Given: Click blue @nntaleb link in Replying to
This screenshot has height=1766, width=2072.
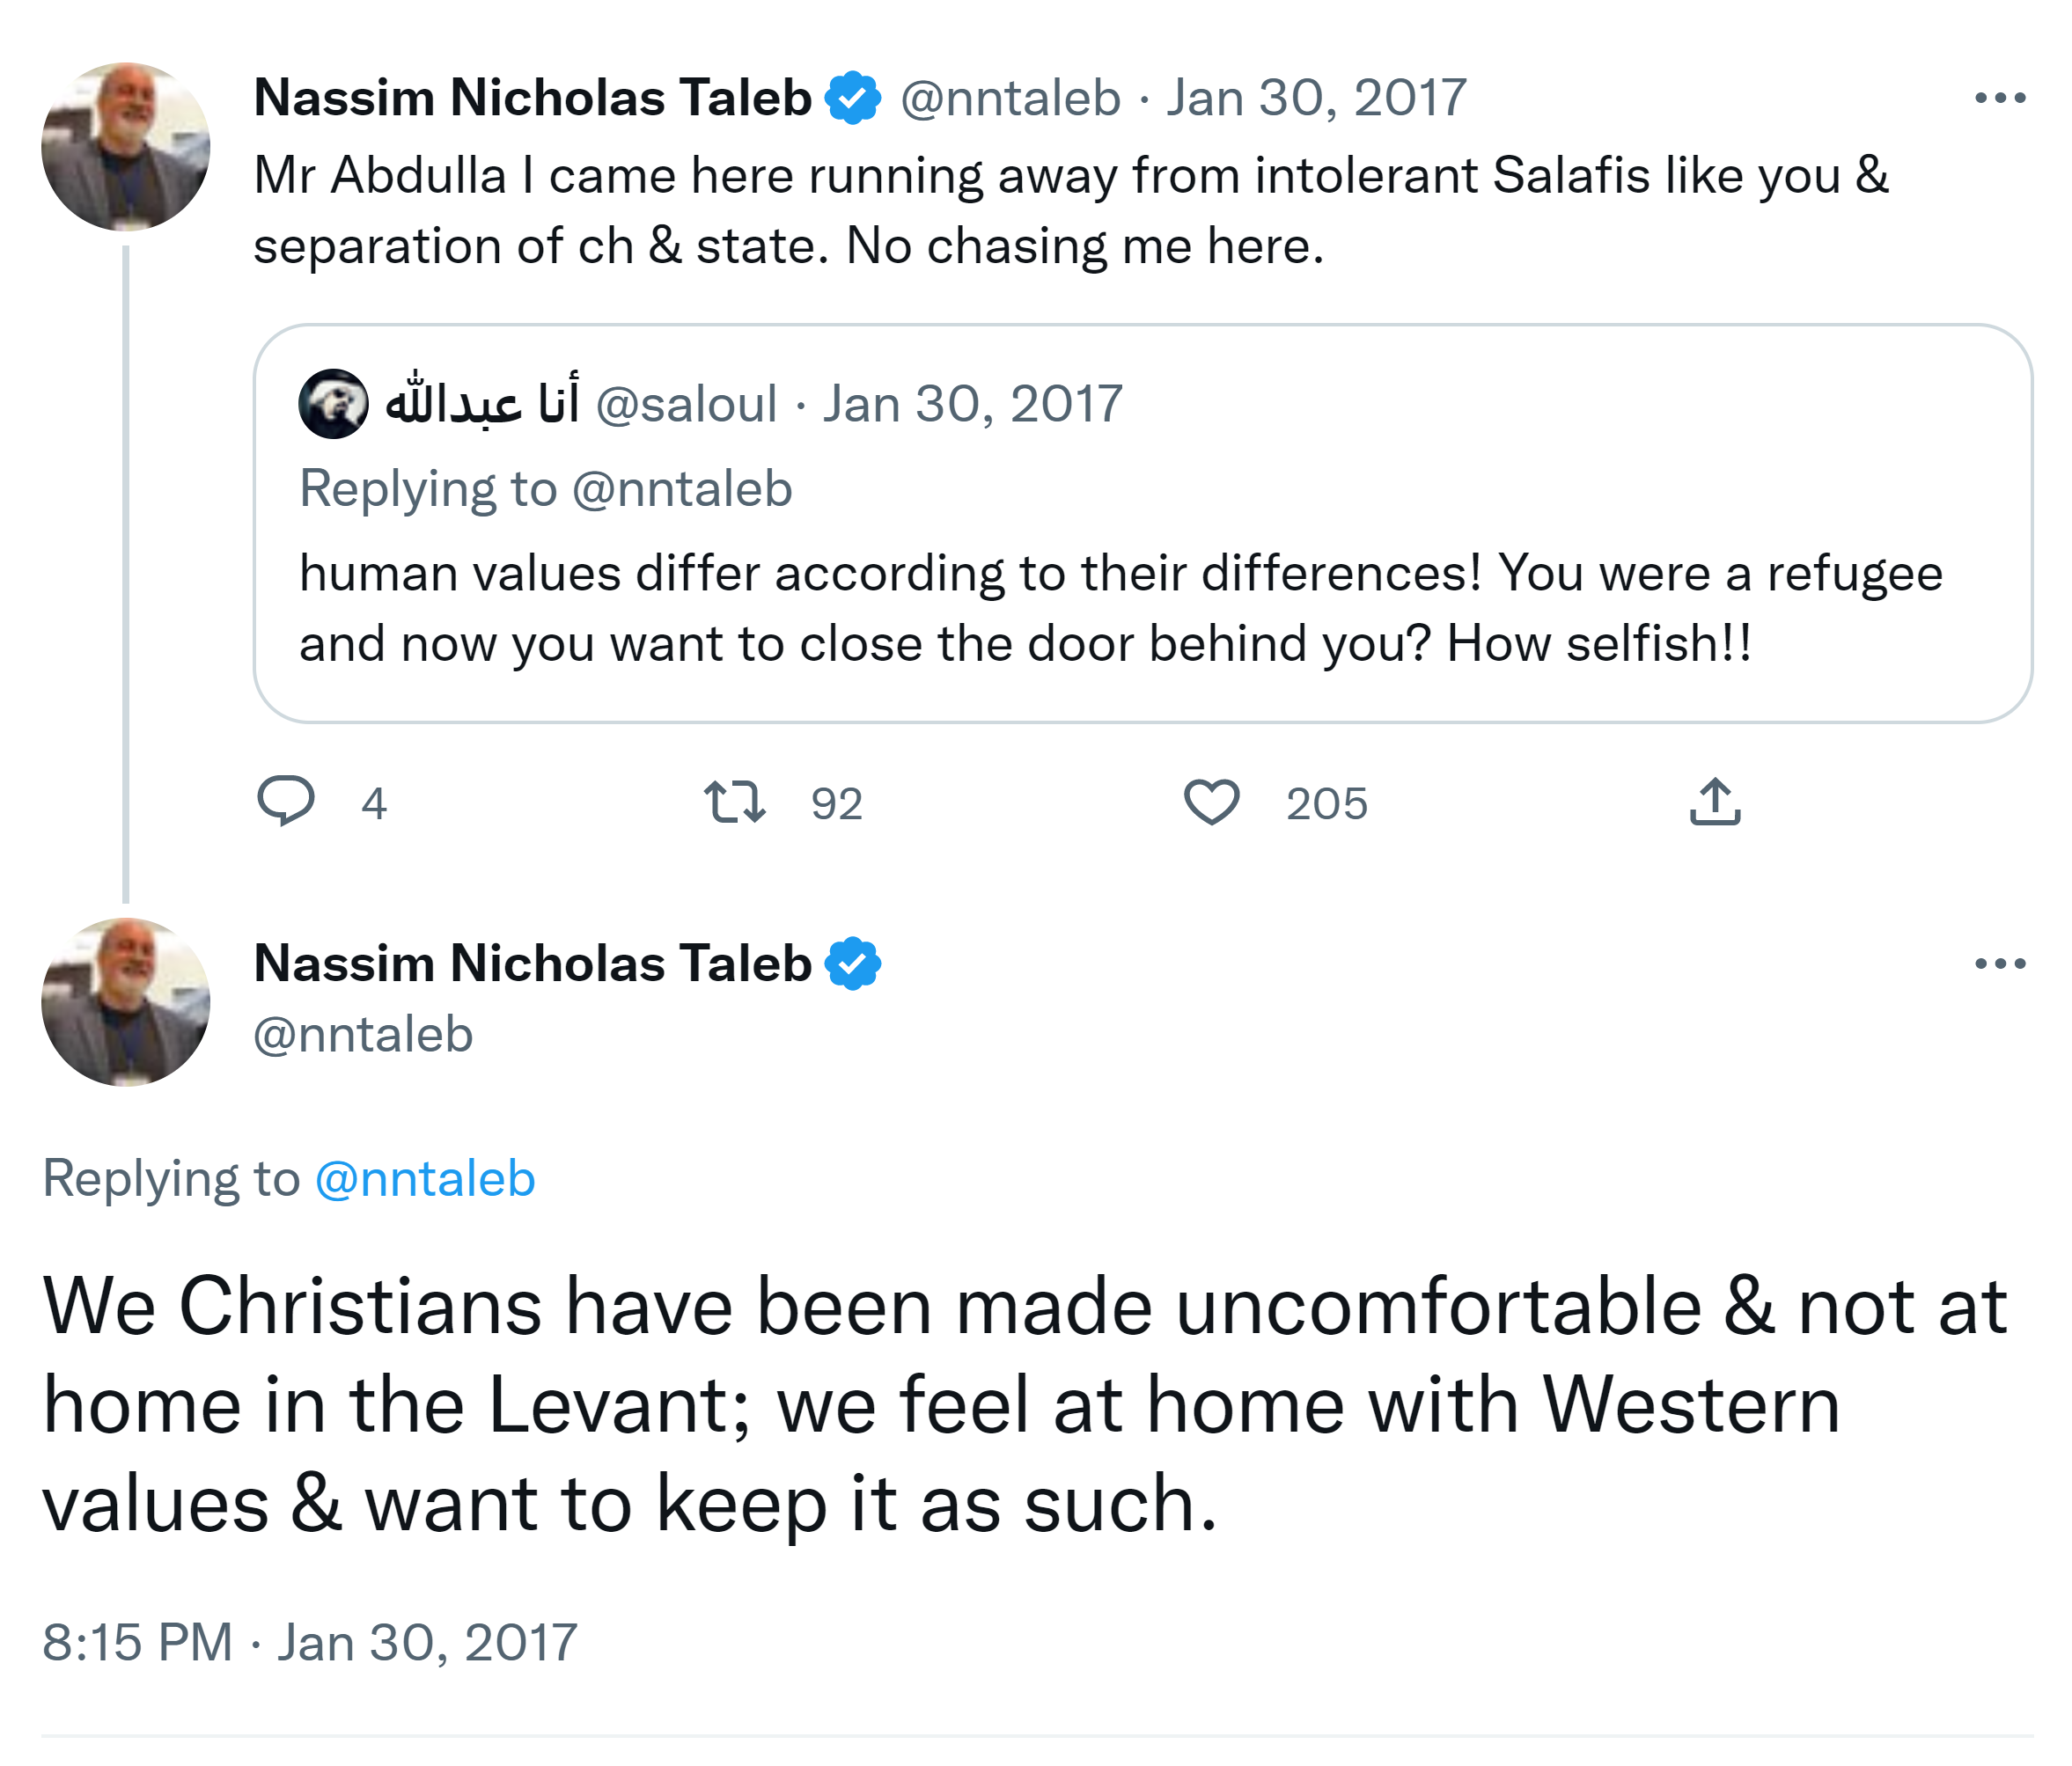Looking at the screenshot, I should point(425,1178).
